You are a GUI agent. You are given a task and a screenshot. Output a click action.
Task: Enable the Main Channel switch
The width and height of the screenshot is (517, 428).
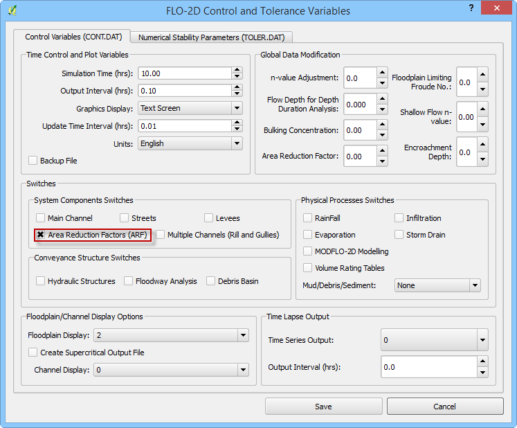(41, 218)
